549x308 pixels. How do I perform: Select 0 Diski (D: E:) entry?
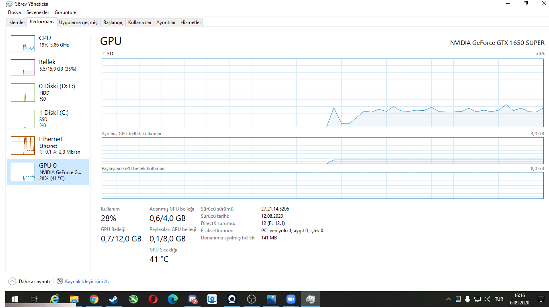click(48, 92)
